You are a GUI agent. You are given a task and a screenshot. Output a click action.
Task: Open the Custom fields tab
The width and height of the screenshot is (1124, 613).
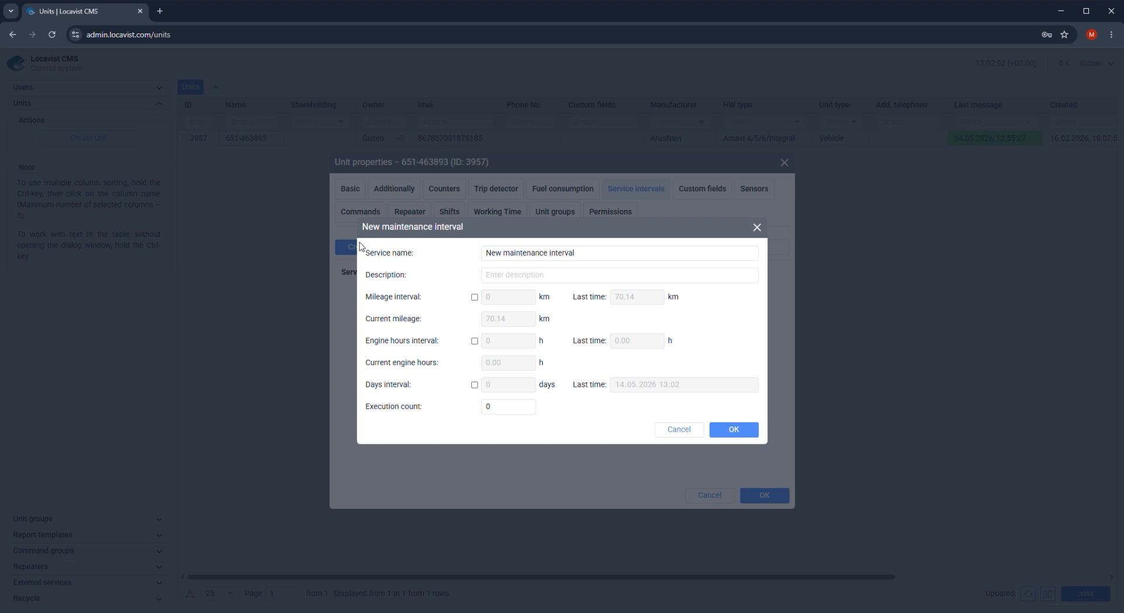[x=702, y=189]
